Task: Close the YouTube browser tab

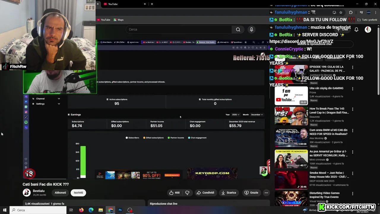Action: (x=145, y=4)
